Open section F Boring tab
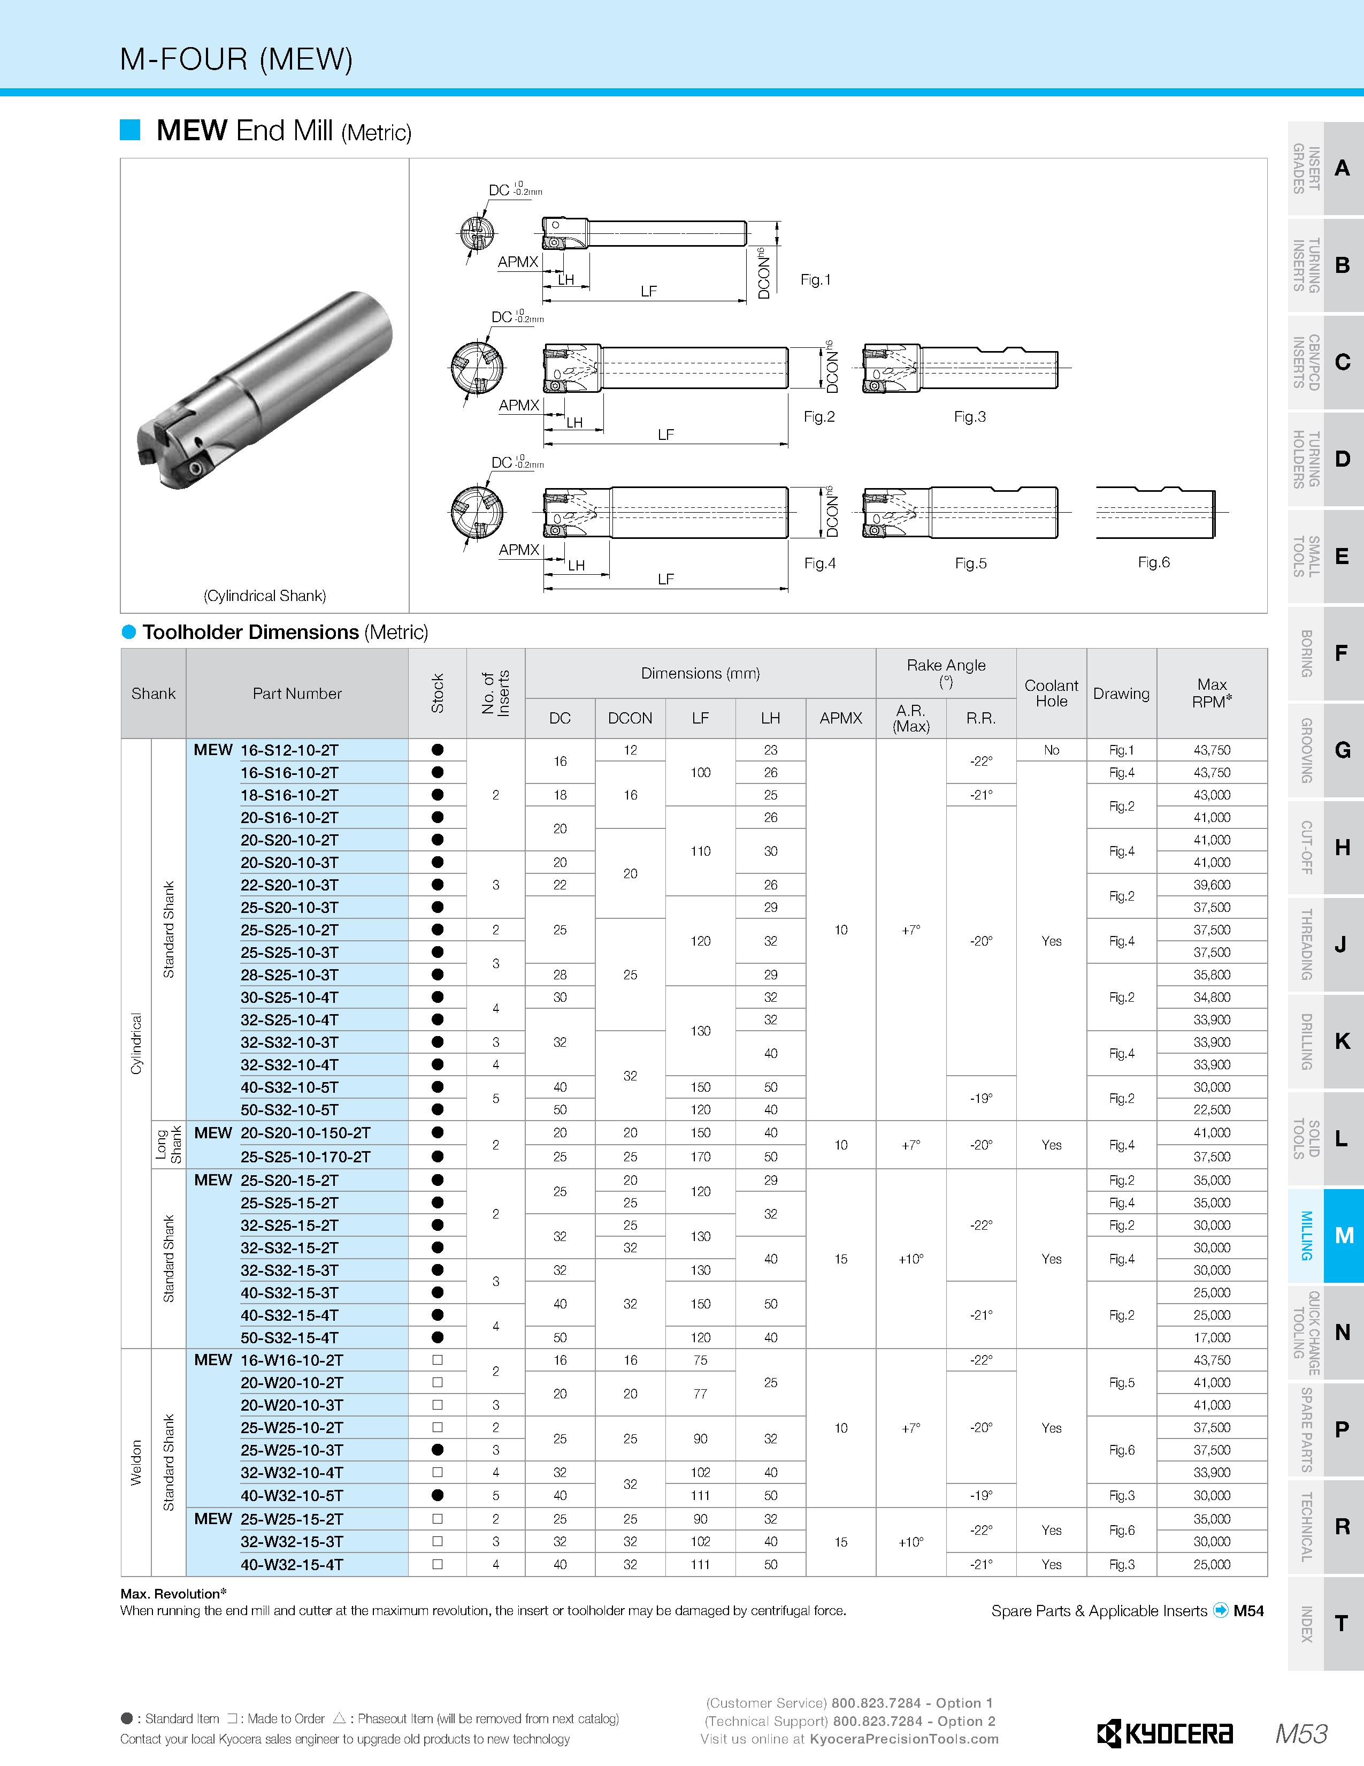 coord(1325,653)
